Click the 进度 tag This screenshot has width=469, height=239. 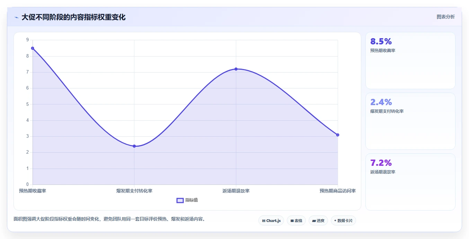tap(318, 221)
